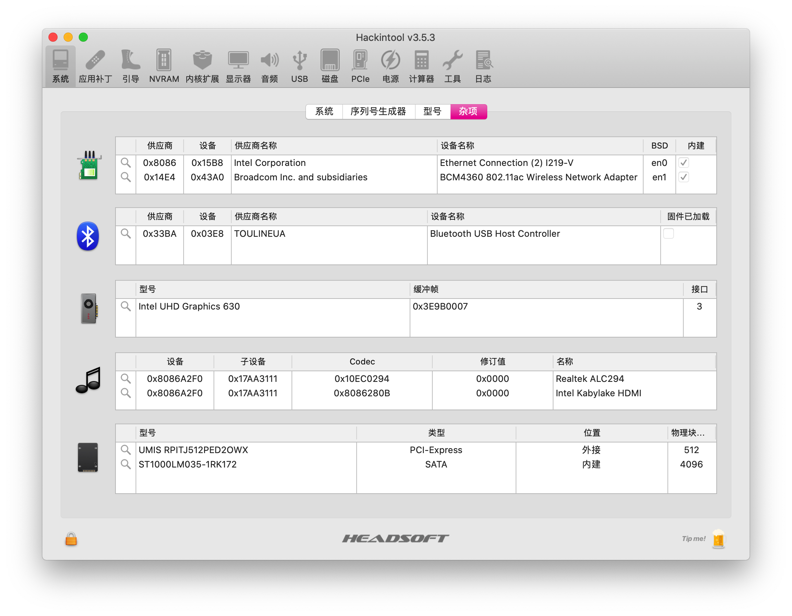Select the 0x10EC0294 codec cell

pos(362,378)
